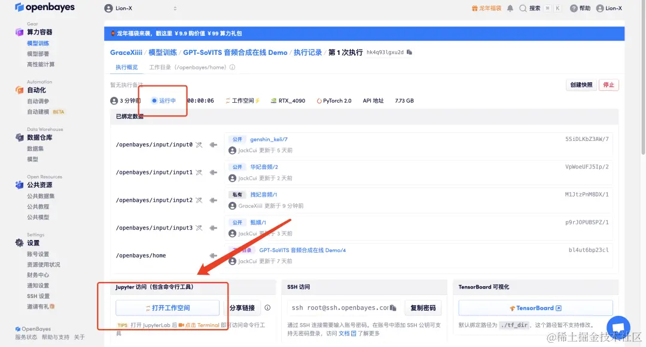Open 公共数据集 in sidebar
646x347 pixels.
[x=41, y=196]
